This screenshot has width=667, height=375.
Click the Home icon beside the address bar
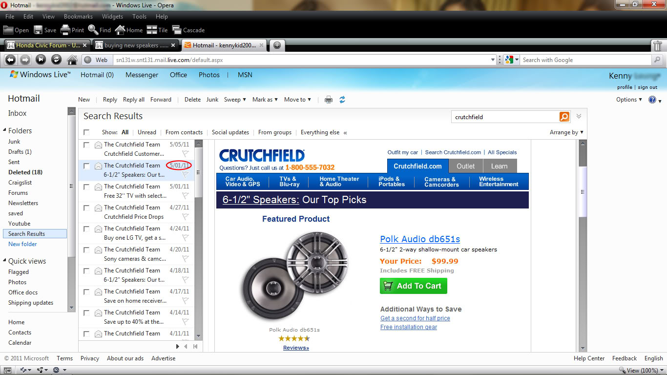[x=72, y=60]
